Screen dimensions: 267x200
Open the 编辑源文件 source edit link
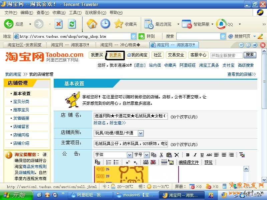[189, 162]
